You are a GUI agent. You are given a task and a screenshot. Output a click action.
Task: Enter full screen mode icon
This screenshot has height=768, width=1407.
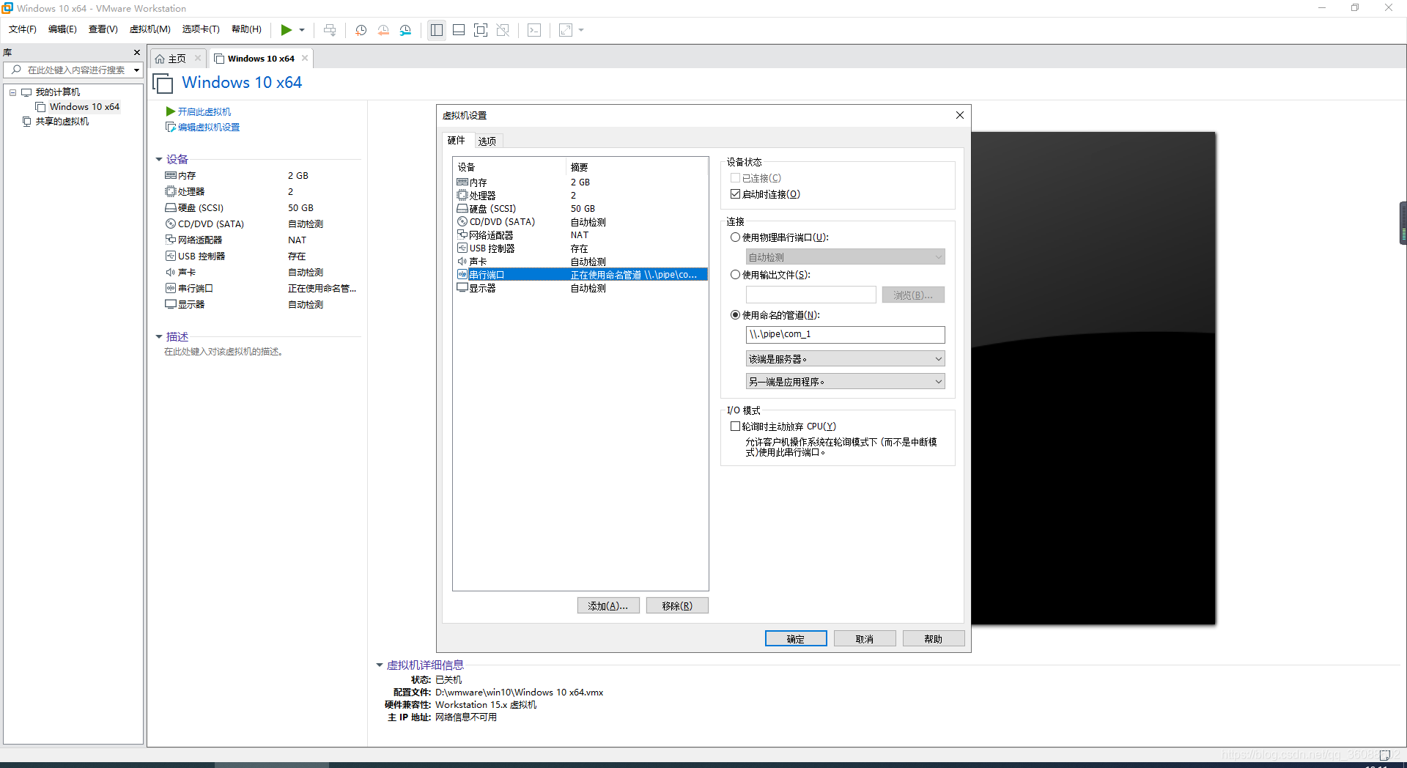[x=481, y=30]
